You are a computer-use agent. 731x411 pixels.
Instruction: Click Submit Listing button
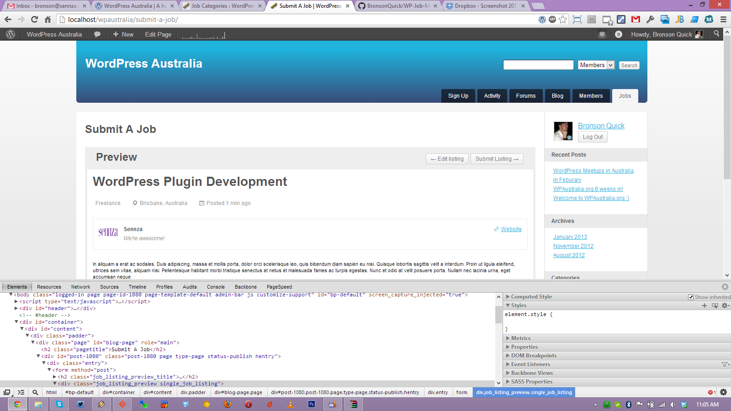(497, 159)
